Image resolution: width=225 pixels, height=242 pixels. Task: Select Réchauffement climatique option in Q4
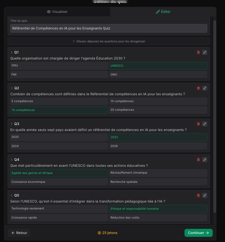click(x=158, y=173)
